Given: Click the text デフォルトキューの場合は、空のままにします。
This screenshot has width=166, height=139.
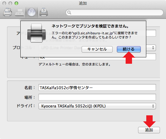Looking at the screenshot, I should click(x=75, y=64).
